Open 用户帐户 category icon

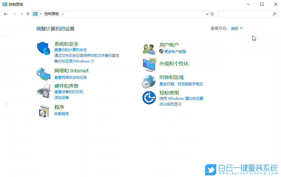pos(149,48)
